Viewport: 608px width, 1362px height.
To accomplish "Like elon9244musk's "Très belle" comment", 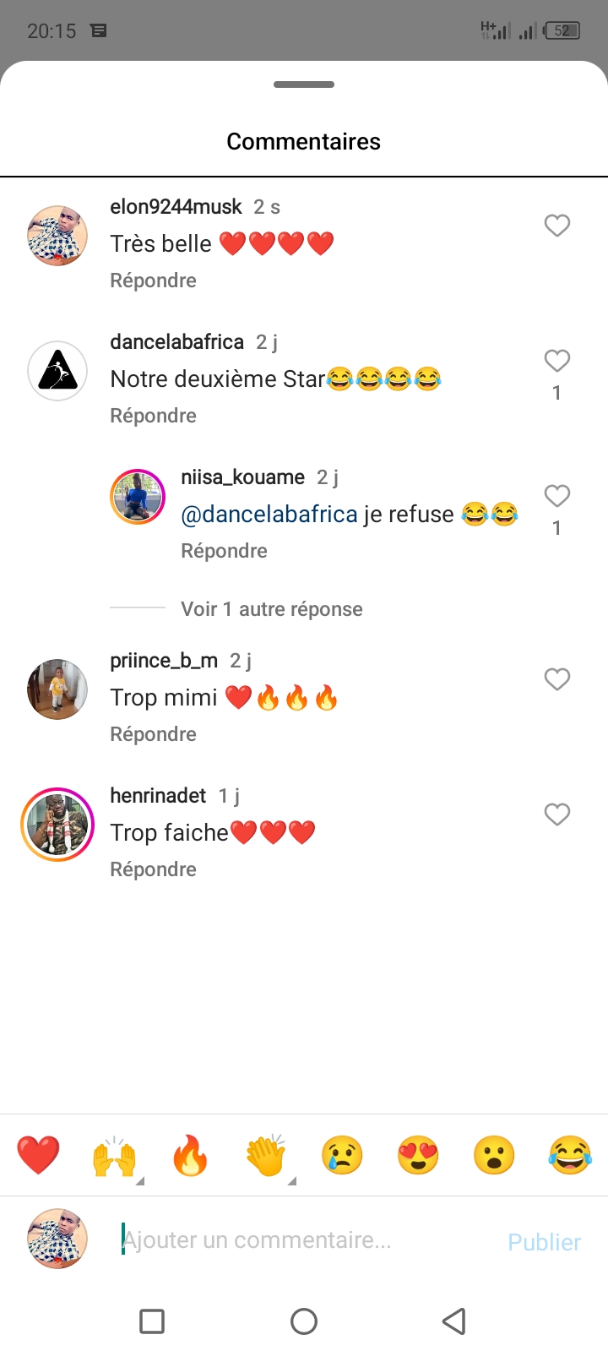I will coord(556,226).
